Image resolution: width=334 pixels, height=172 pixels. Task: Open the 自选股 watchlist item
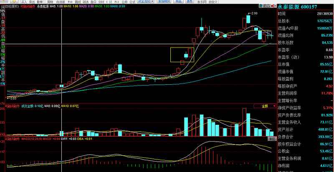click(x=61, y=2)
